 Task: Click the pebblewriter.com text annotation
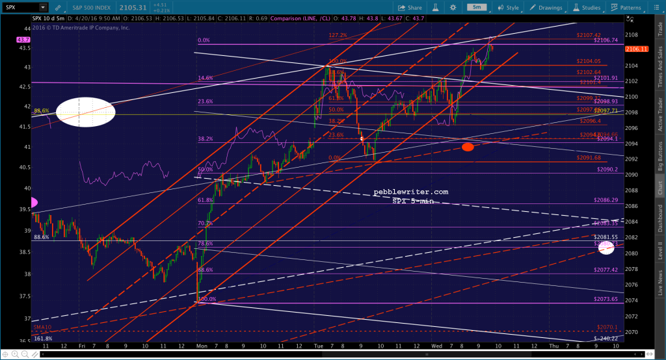411,192
